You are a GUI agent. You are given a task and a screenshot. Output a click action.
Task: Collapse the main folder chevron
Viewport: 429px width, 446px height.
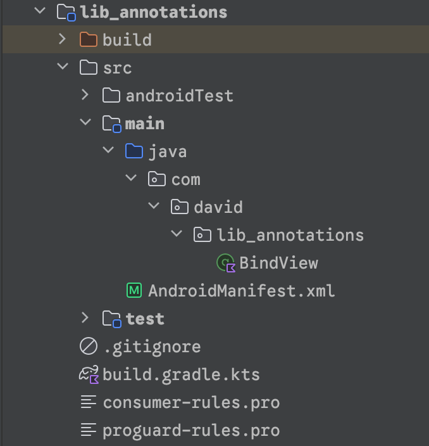click(85, 123)
